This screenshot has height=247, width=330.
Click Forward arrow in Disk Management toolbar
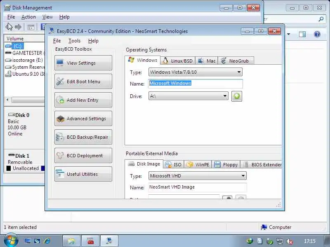(18, 27)
